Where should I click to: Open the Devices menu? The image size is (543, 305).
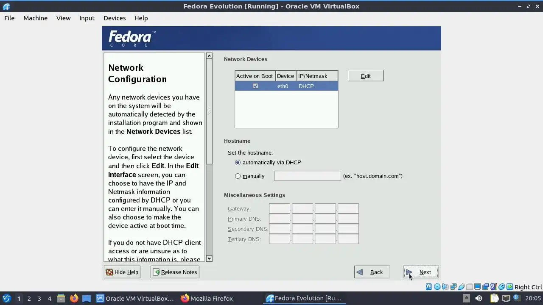[x=115, y=18]
